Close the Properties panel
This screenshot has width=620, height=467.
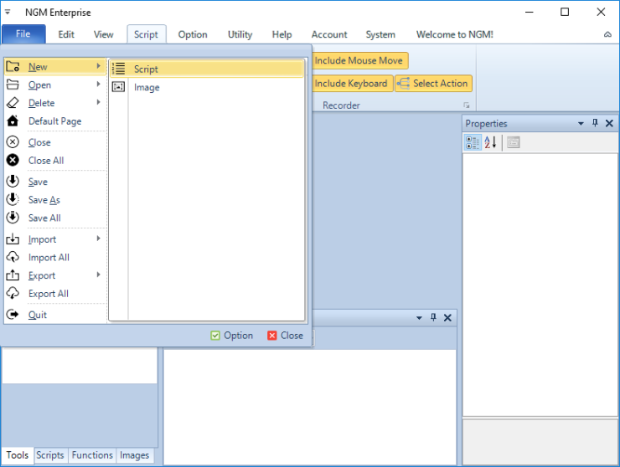(609, 124)
